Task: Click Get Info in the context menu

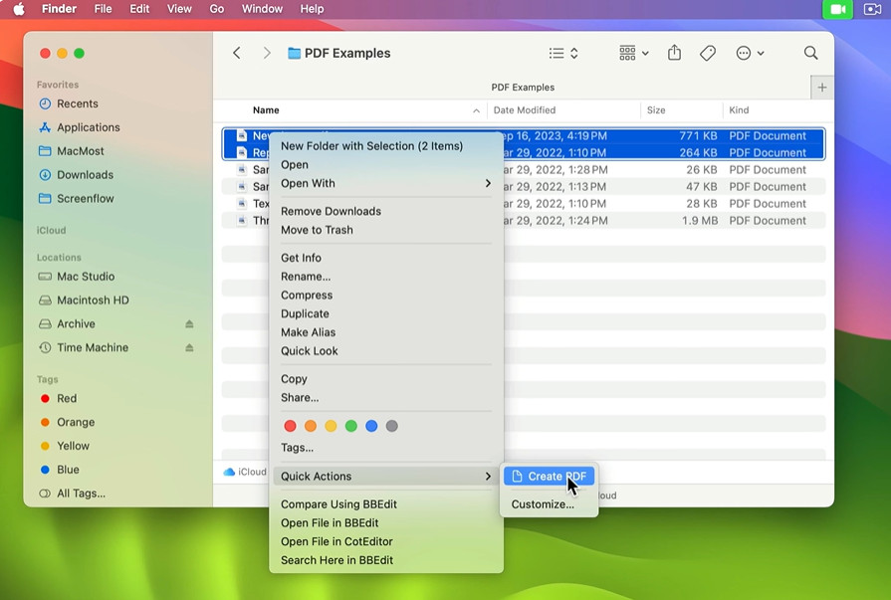Action: pos(301,258)
